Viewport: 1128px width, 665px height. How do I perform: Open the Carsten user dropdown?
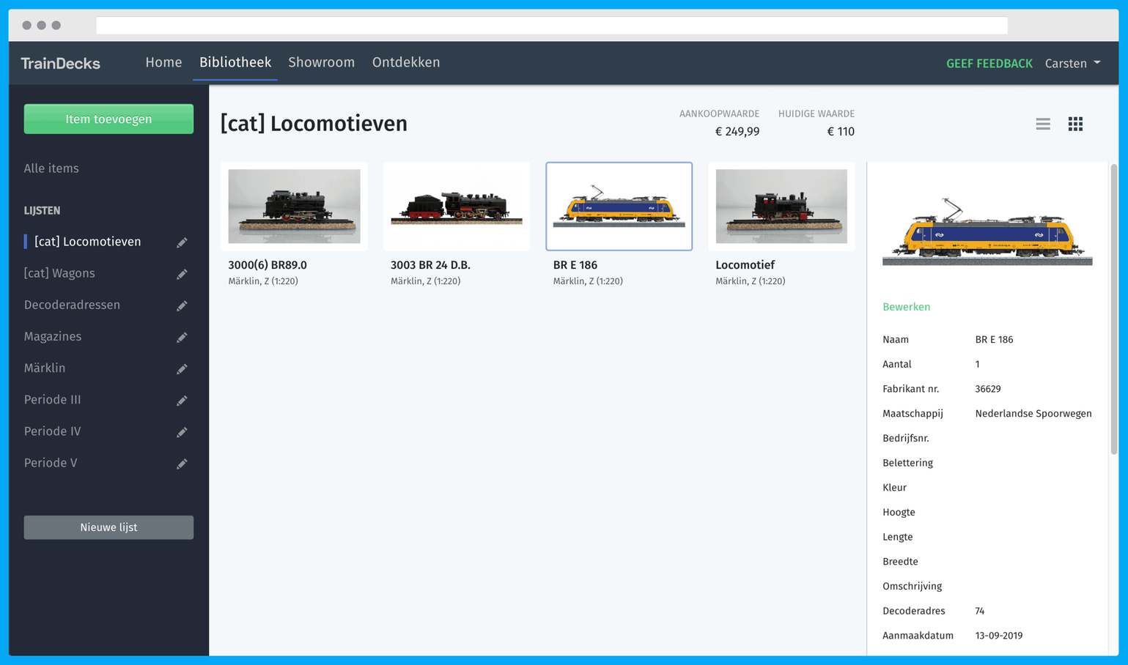pos(1072,64)
